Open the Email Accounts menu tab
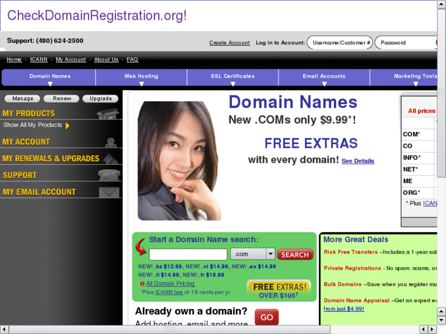 324,77
